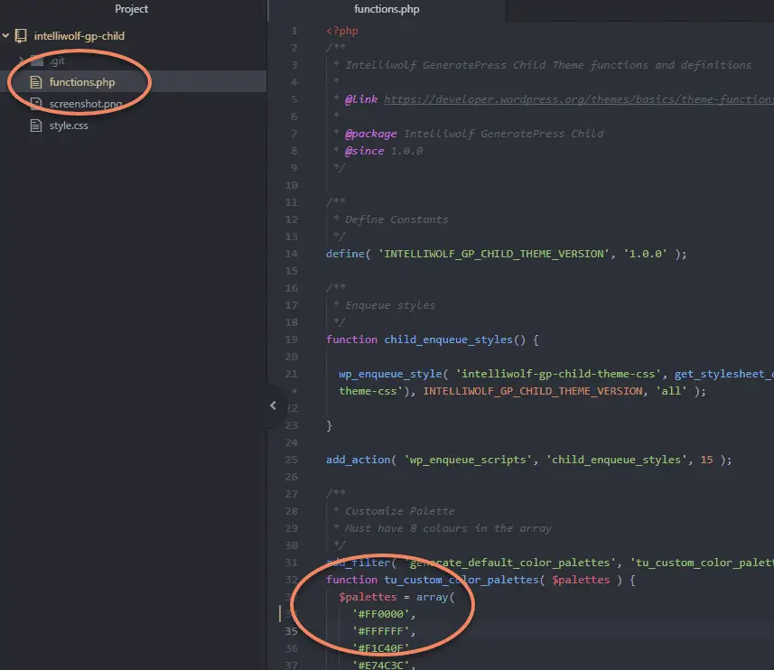Click the 'Enqueue styles' comment

tap(390, 305)
